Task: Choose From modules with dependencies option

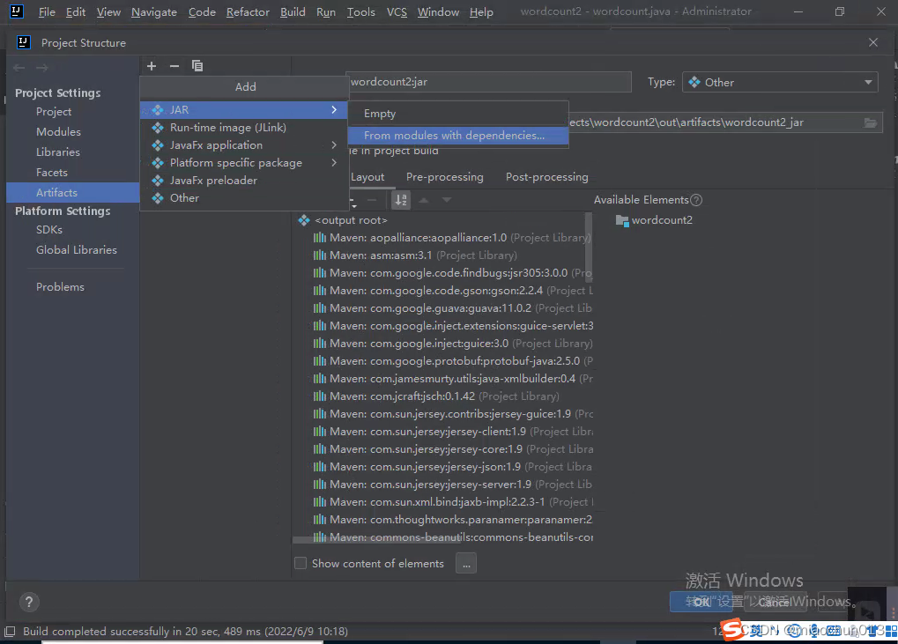Action: (x=454, y=136)
